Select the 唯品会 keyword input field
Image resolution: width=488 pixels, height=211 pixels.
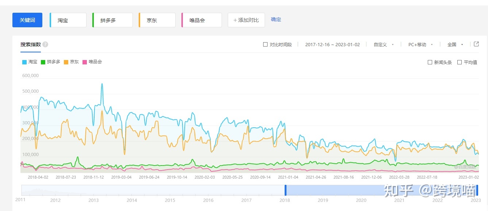coord(202,20)
